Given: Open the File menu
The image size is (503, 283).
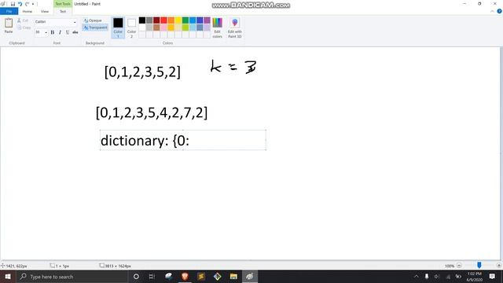Looking at the screenshot, I should tap(9, 11).
